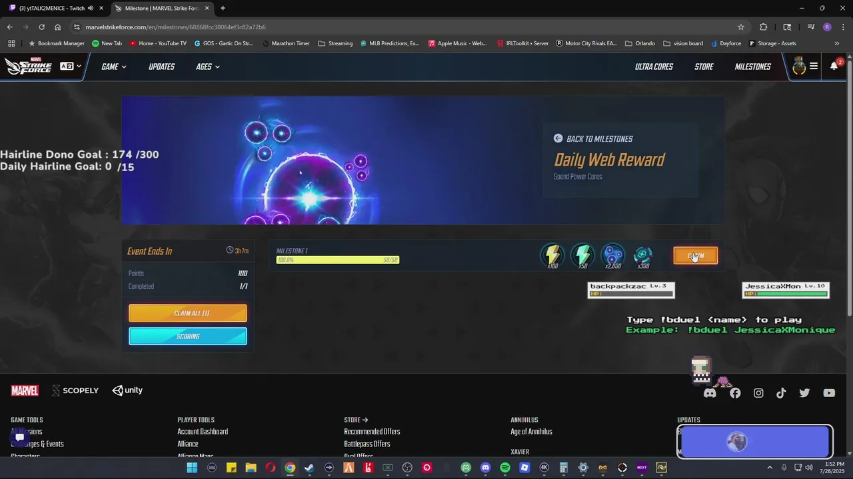Open the Marathon Timer bookmark
The image size is (853, 479).
tap(286, 43)
